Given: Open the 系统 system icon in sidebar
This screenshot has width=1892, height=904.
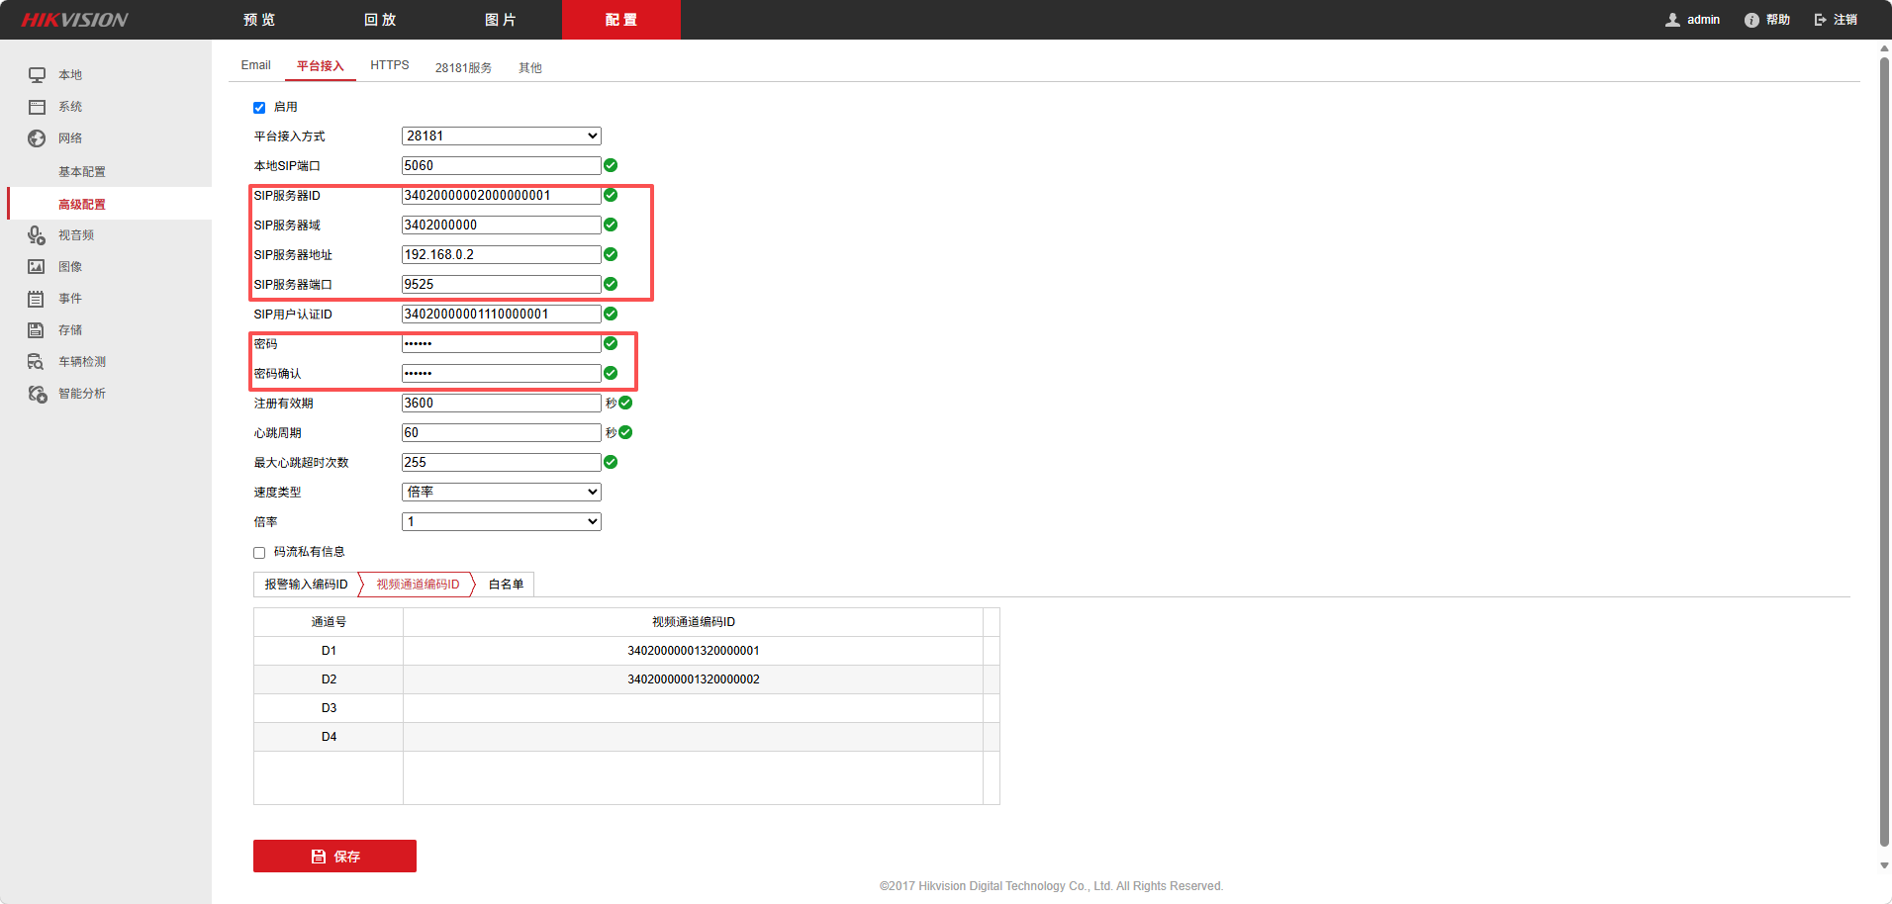Looking at the screenshot, I should 37,107.
